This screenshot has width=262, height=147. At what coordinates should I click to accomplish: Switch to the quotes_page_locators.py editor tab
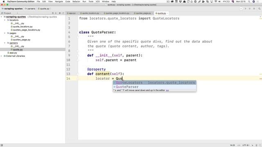[x=117, y=13]
